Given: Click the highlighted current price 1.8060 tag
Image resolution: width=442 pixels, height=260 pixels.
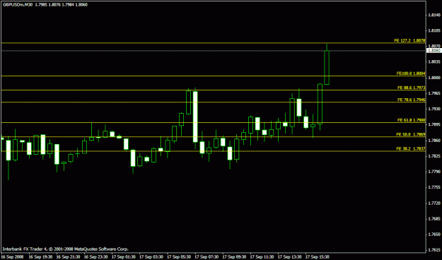Looking at the screenshot, I should click(x=434, y=51).
